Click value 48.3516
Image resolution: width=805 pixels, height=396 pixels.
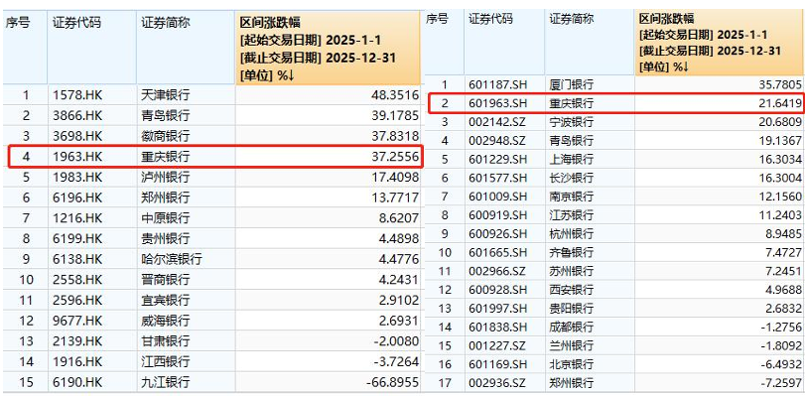tap(395, 95)
